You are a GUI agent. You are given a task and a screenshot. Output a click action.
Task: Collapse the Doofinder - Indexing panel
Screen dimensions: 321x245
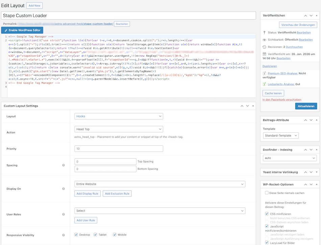point(317,150)
